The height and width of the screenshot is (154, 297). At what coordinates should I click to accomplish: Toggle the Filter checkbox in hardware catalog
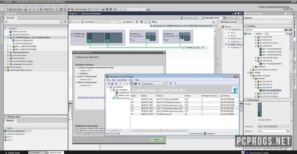click(245, 34)
